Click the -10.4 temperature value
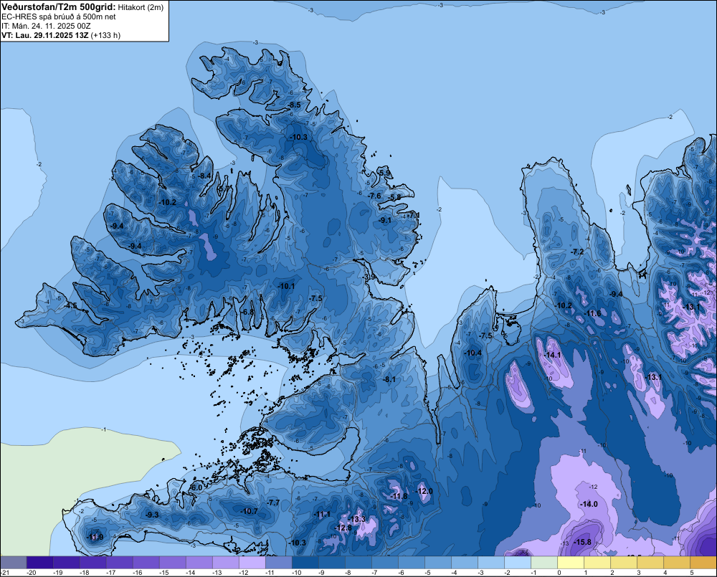717x577 pixels. [473, 353]
